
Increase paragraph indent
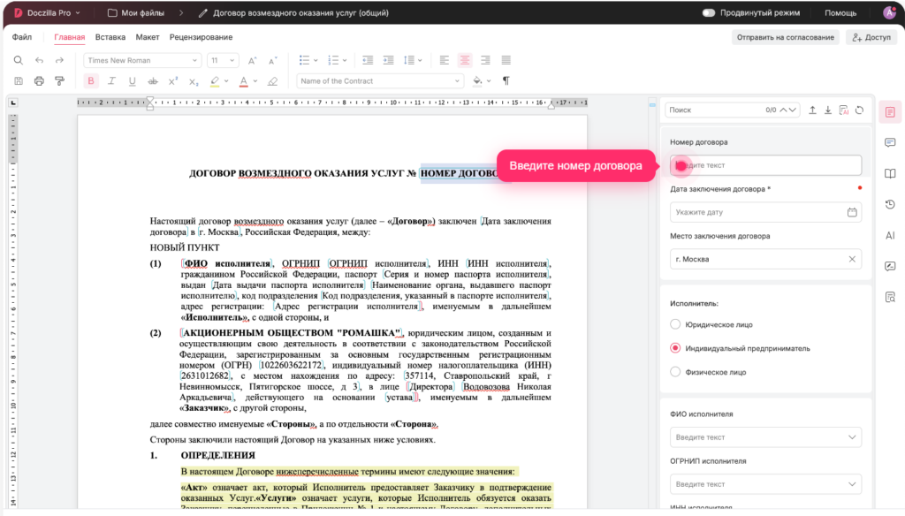(x=389, y=60)
